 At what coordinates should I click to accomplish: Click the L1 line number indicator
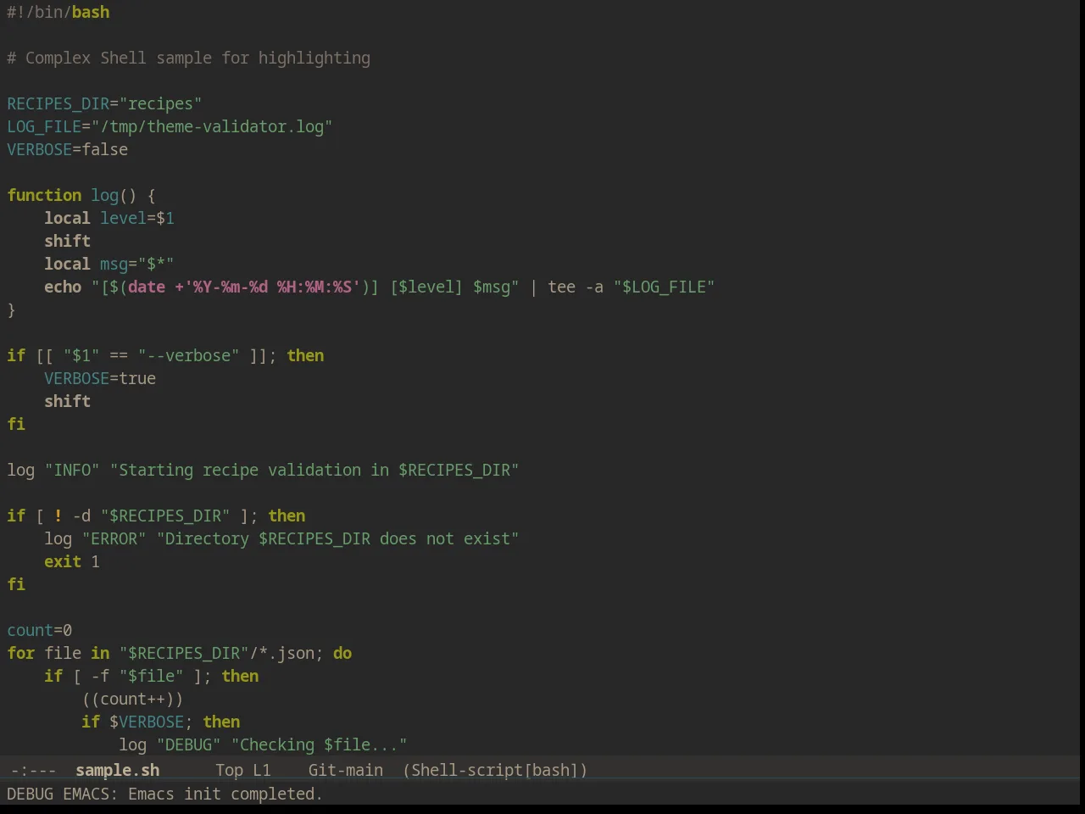click(x=262, y=770)
